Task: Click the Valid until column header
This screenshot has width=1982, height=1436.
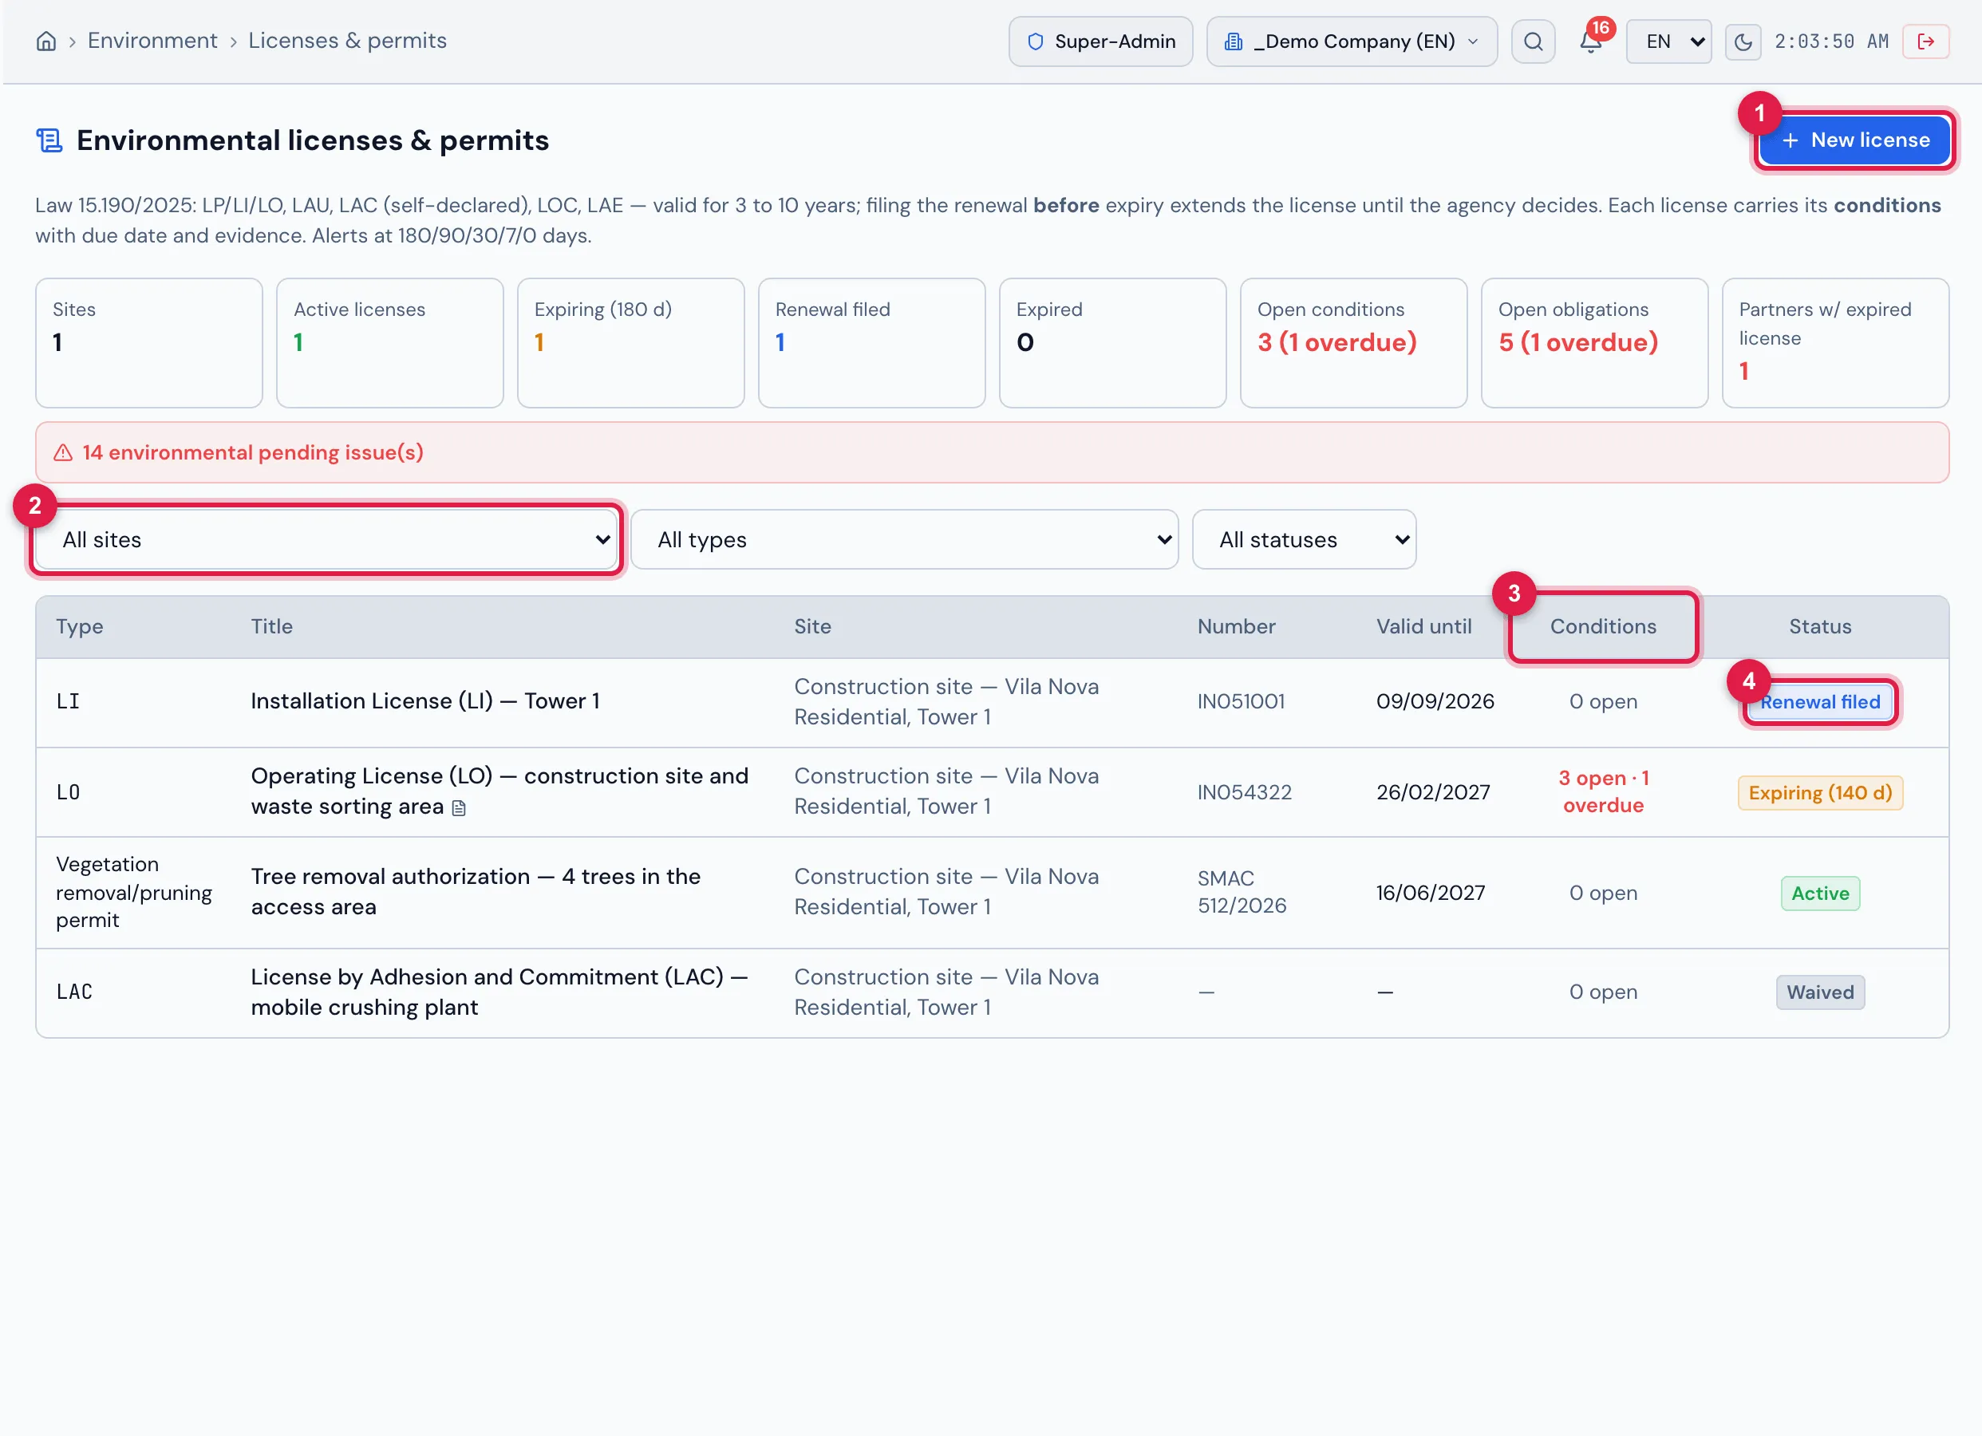Action: click(x=1423, y=627)
